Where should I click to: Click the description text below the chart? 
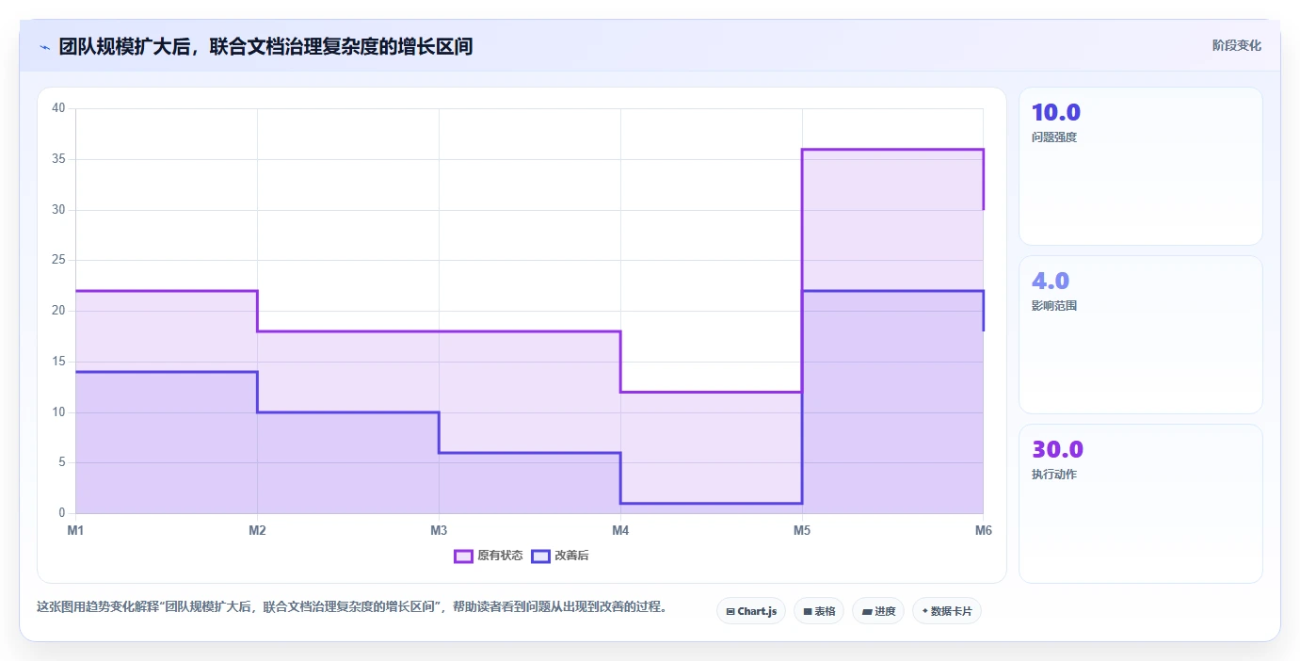tap(352, 606)
